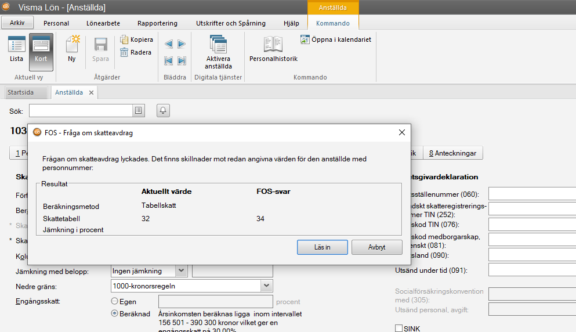
Task: Create new employee with Ny
Action: coord(71,49)
